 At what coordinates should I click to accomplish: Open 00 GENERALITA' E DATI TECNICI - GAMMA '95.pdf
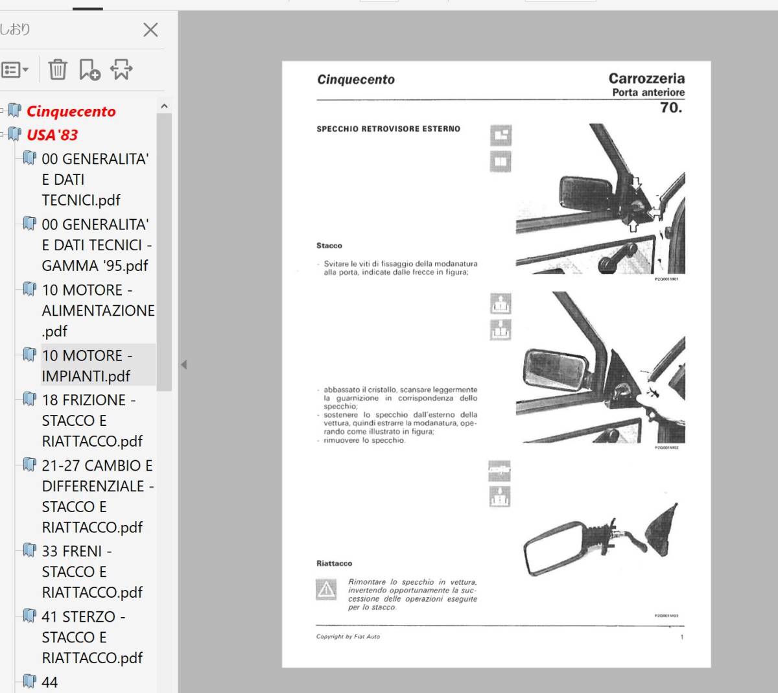pyautogui.click(x=97, y=245)
